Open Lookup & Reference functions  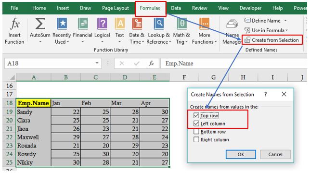tap(159, 31)
